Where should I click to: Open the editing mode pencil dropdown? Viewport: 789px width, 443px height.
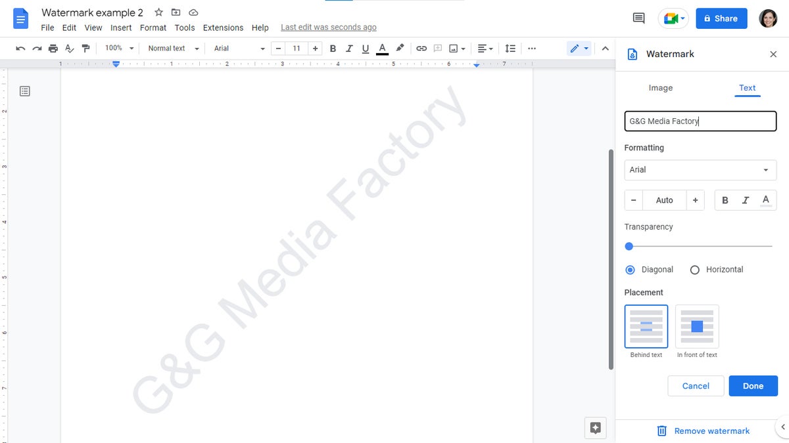coord(579,49)
